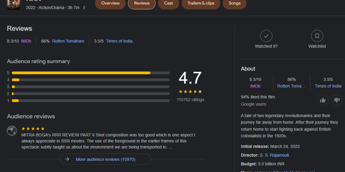The image size is (345, 172).
Task: Click the 5-star rating bar
Action: [91, 73]
